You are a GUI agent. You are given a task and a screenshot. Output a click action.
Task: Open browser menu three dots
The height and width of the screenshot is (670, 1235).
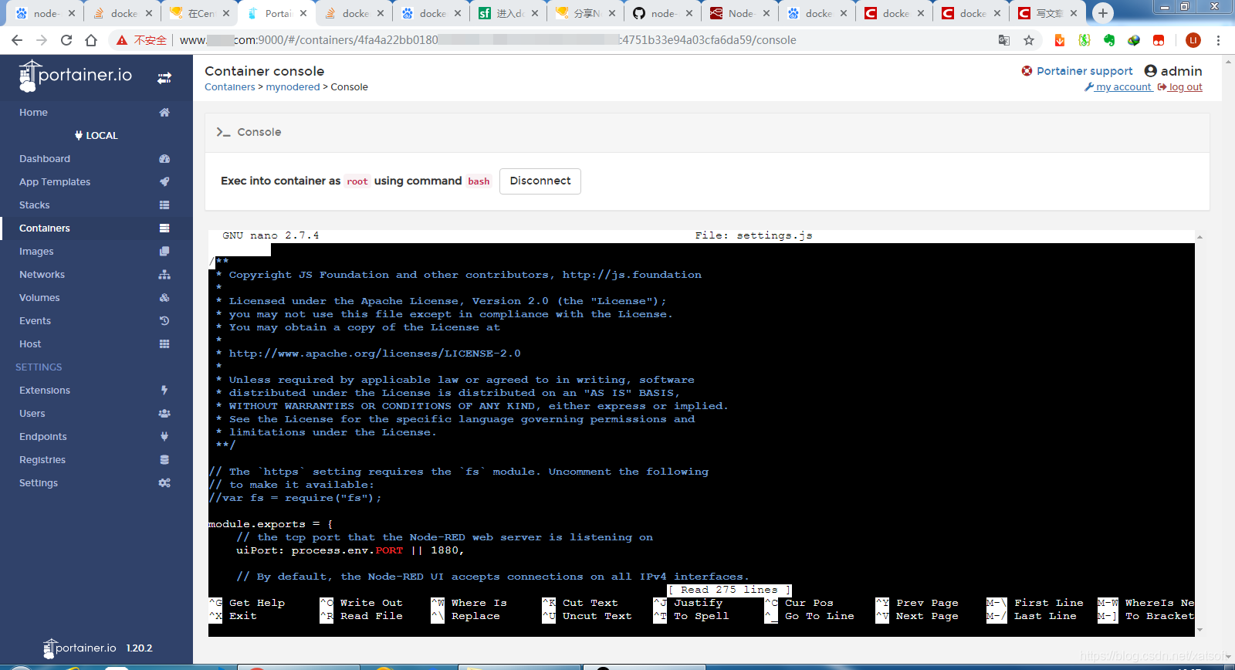pos(1219,40)
